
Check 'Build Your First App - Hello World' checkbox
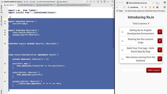[x=122, y=50]
